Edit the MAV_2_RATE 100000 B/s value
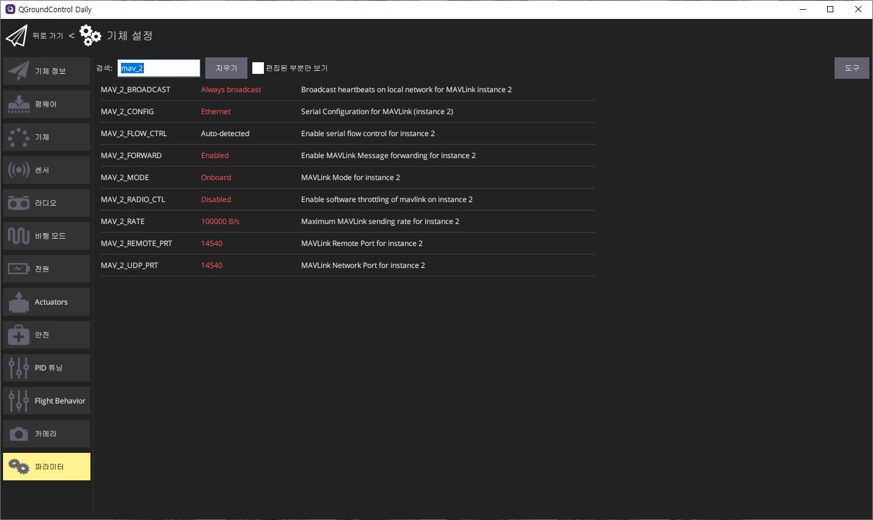Image resolution: width=873 pixels, height=520 pixels. (220, 222)
